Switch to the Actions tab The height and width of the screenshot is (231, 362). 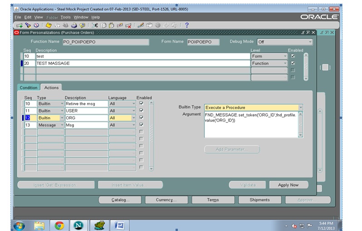(x=51, y=88)
